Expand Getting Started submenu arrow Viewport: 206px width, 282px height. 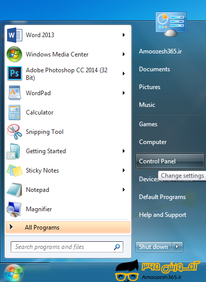[124, 151]
